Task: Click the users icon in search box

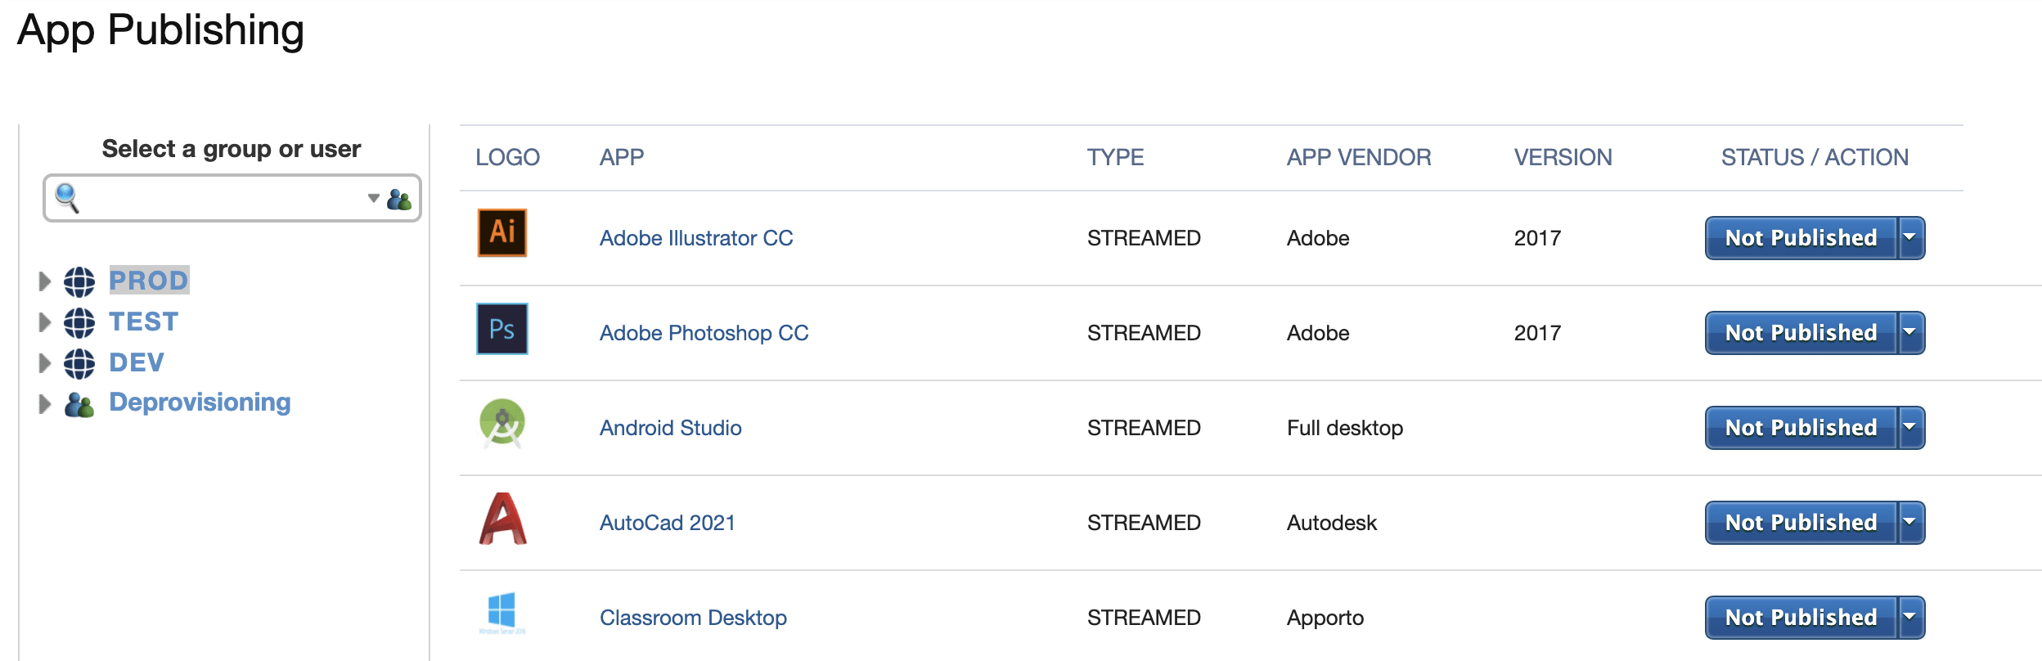Action: pyautogui.click(x=399, y=199)
